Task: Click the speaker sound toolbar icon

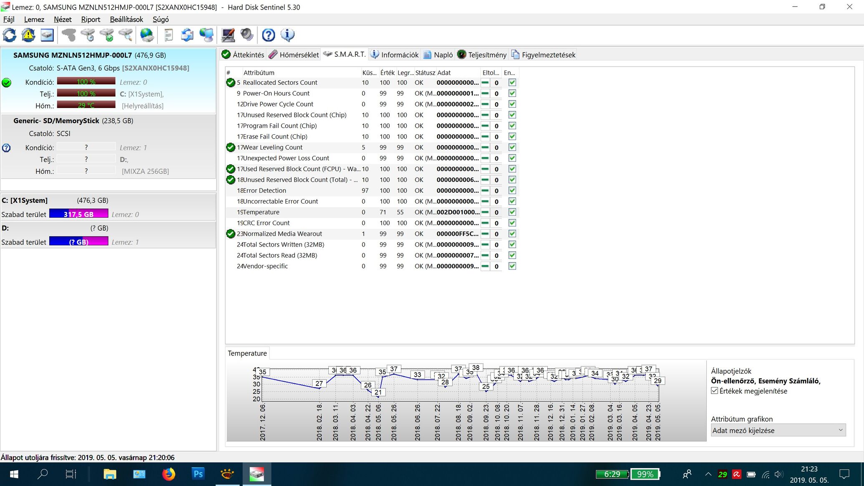Action: click(x=247, y=35)
